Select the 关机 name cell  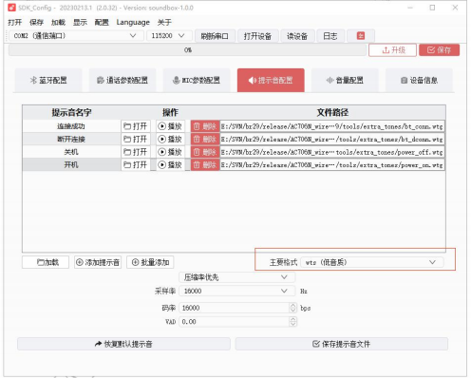(x=71, y=152)
